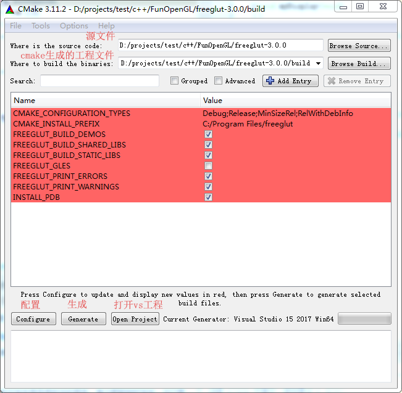Toggle FREEGLUT_PRINT_ERRORS checkbox
Image resolution: width=402 pixels, height=393 pixels.
208,176
